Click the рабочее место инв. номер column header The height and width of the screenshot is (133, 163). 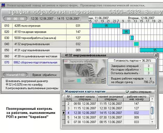click(137, 98)
